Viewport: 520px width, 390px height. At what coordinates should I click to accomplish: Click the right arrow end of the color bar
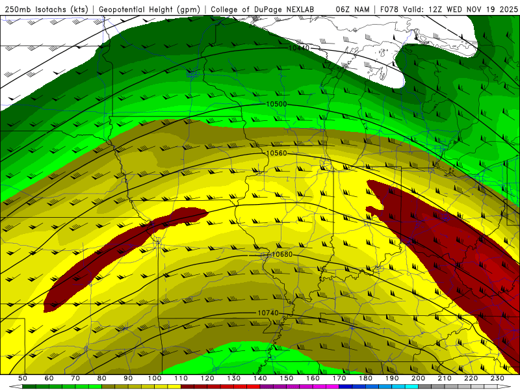point(504,386)
